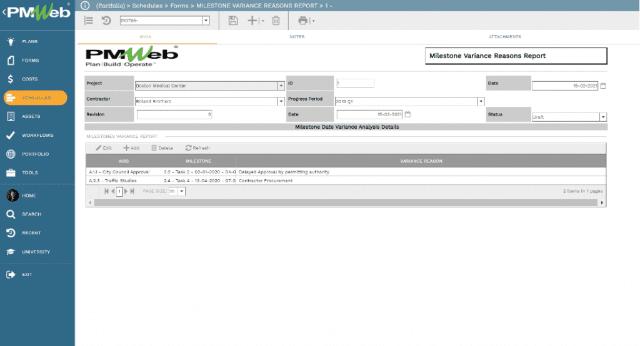Viewport: 640px width, 346px height.
Task: Click the scrollbar left arrow in grid
Action: [90, 202]
